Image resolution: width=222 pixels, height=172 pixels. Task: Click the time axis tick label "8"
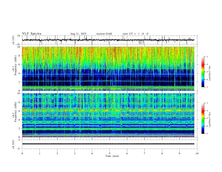point(162,153)
